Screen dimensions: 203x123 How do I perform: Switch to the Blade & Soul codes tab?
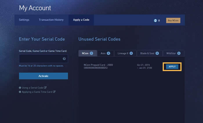click(x=150, y=53)
